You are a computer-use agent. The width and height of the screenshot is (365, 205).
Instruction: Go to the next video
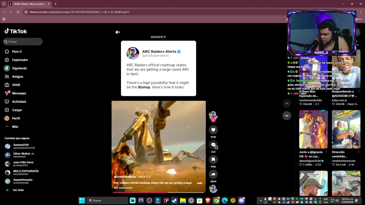287,116
